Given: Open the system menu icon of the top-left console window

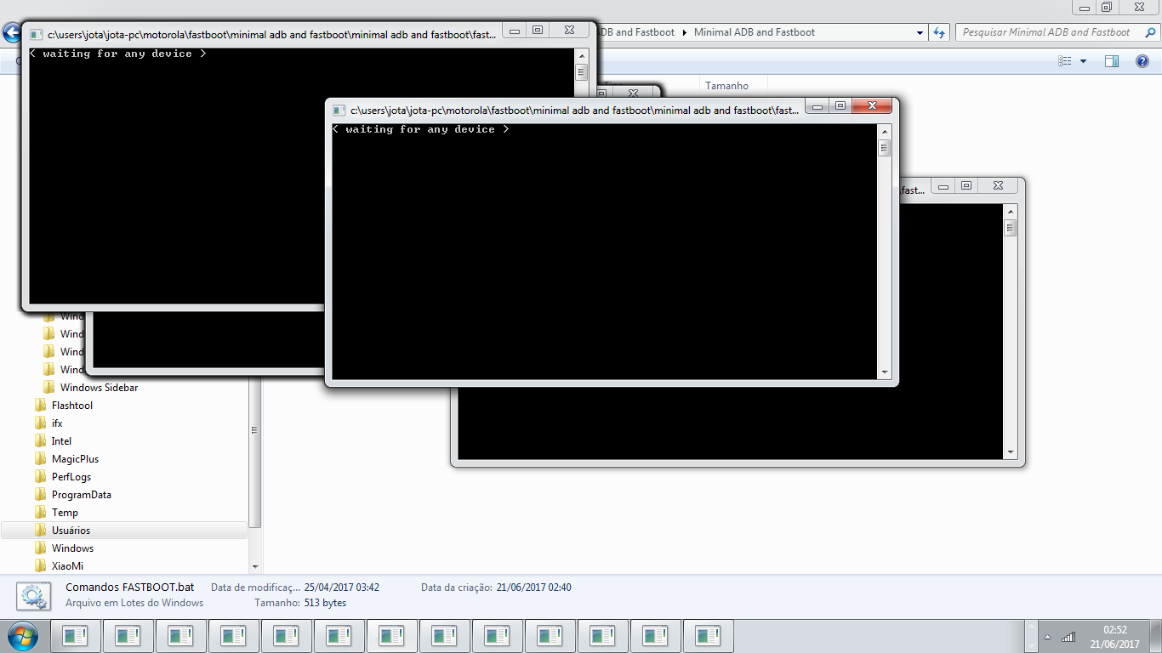Looking at the screenshot, I should 37,35.
